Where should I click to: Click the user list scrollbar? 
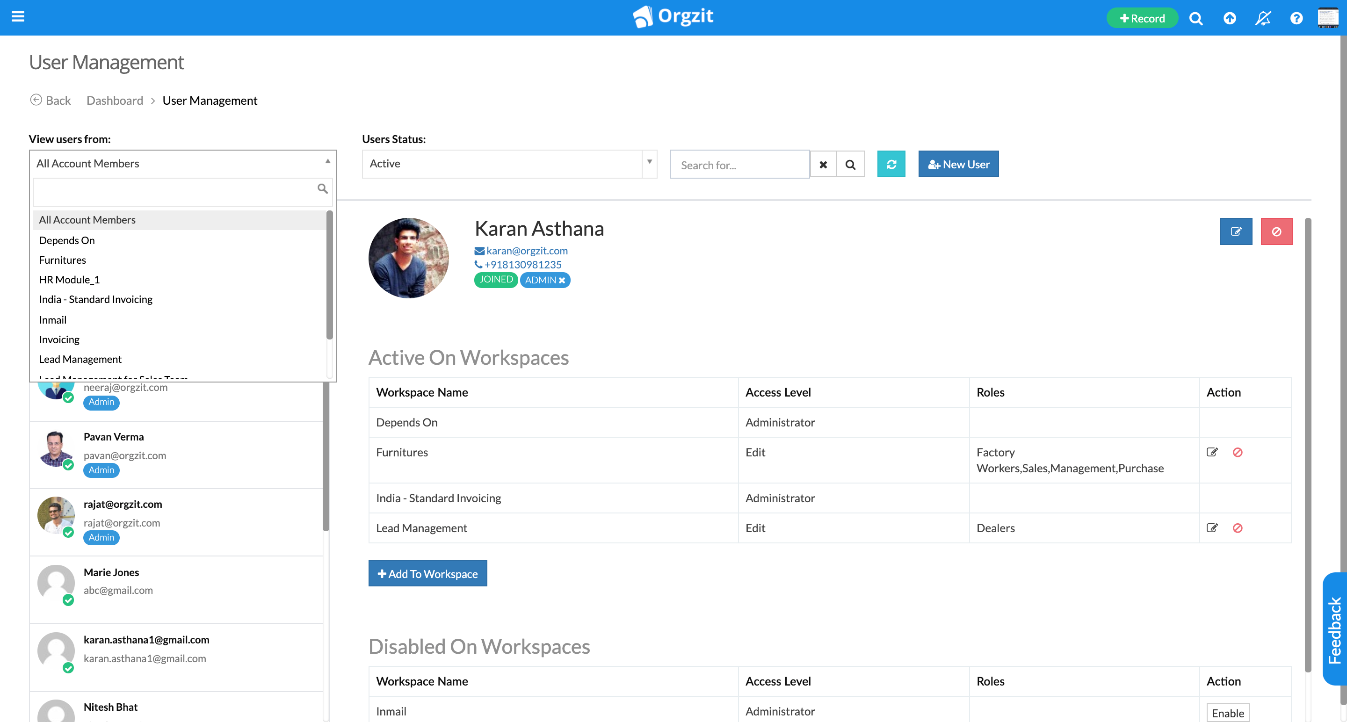[326, 456]
